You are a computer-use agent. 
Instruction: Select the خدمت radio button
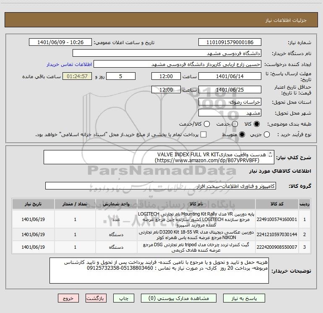(235, 124)
